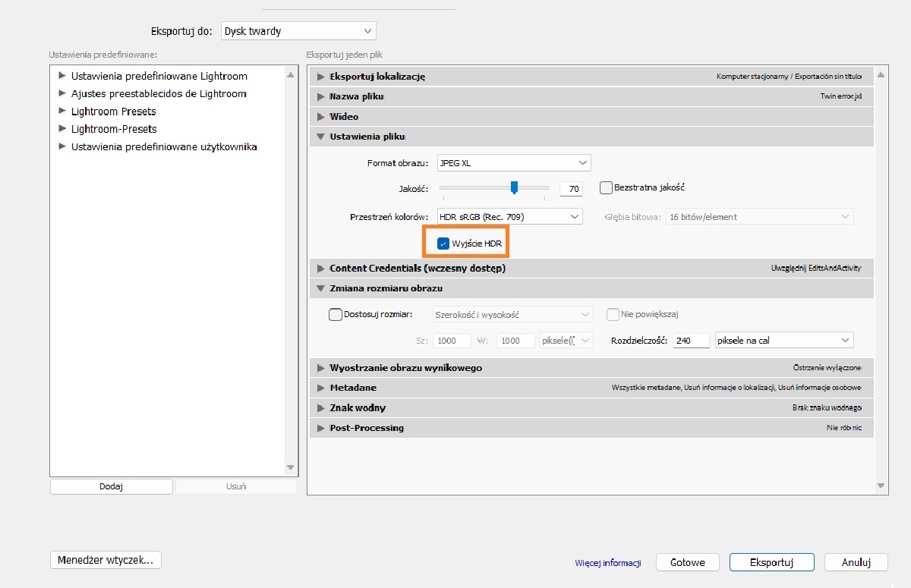Click the Eksportuj button

point(771,562)
